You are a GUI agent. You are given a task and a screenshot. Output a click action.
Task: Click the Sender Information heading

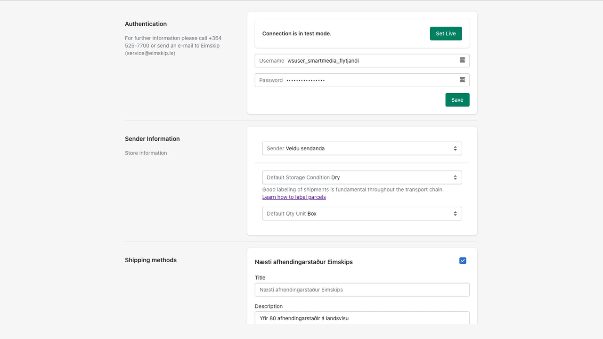pyautogui.click(x=152, y=139)
